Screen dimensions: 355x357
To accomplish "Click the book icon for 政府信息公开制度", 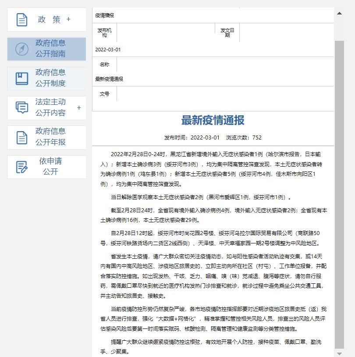I will pos(22,79).
